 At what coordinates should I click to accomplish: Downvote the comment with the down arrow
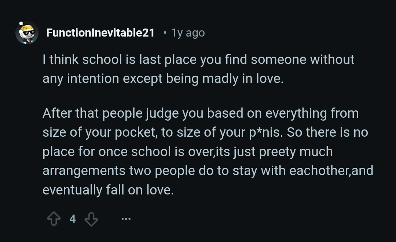pos(91,219)
